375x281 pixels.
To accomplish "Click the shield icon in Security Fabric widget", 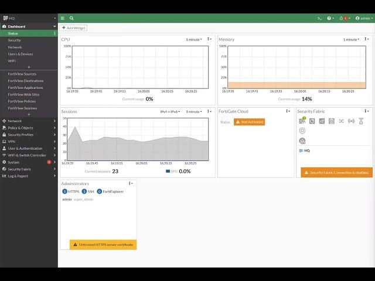I will point(302,131).
